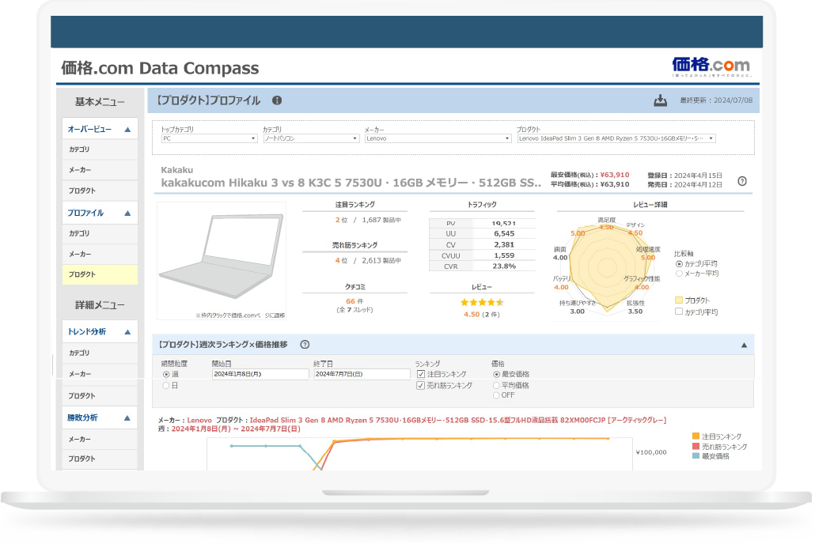Click the 最終更新 : 2024/07/08 text
The width and height of the screenshot is (815, 544).
tap(716, 100)
